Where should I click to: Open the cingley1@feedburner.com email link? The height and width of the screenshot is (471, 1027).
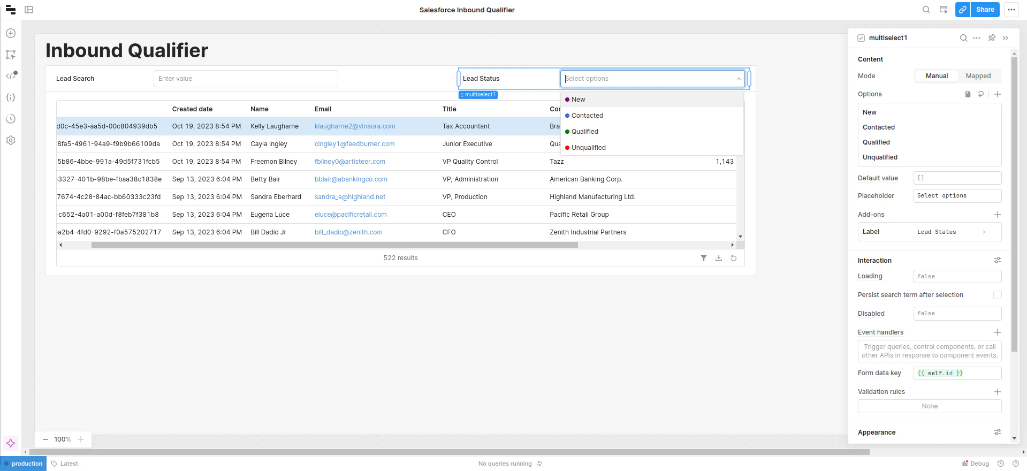click(354, 144)
